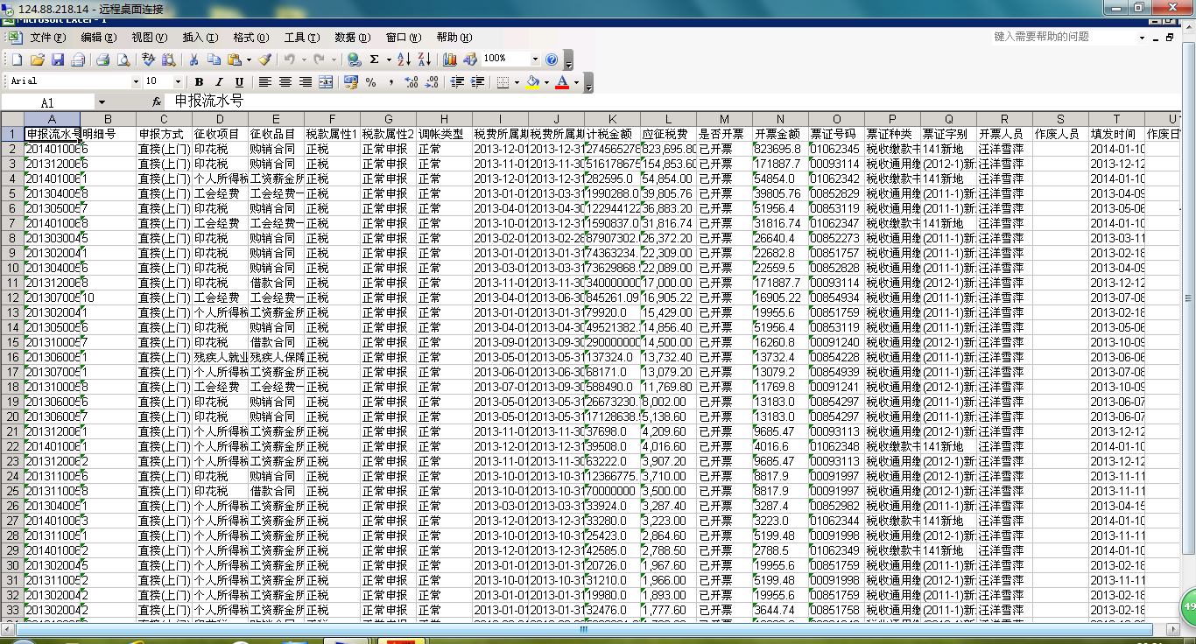
Task: Expand the Paste options arrow
Action: point(249,59)
